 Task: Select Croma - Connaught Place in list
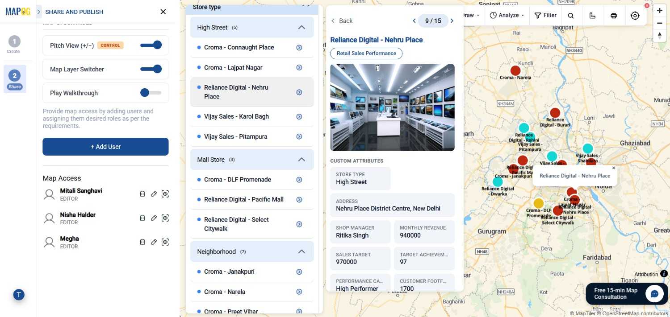pyautogui.click(x=252, y=47)
